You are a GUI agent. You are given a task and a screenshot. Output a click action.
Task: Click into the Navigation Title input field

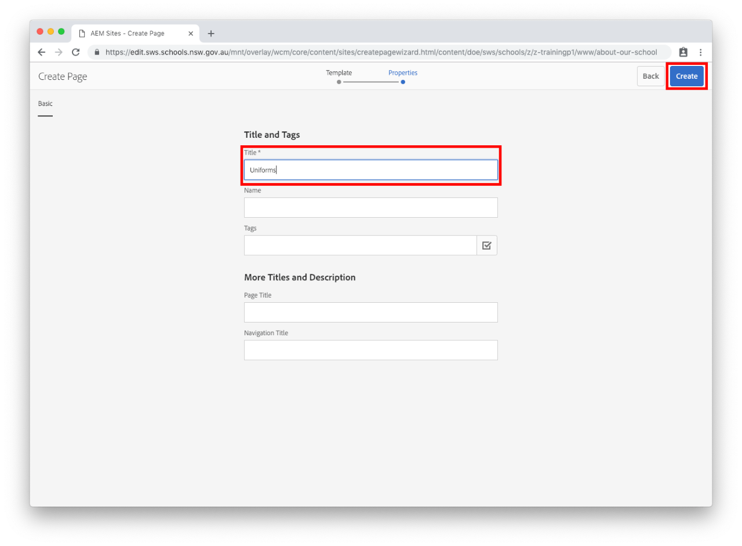371,350
